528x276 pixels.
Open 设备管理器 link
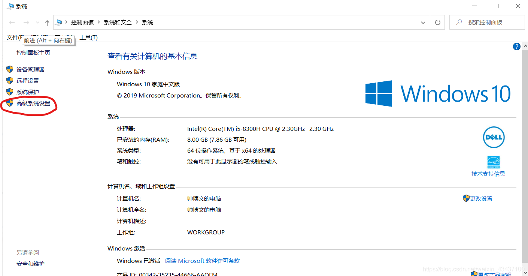pyautogui.click(x=30, y=70)
